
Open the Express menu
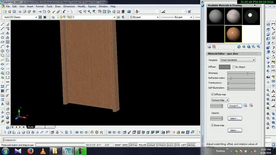click(92, 6)
